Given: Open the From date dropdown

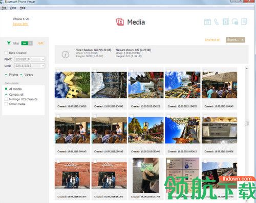Looking at the screenshot, I should pyautogui.click(x=43, y=59).
